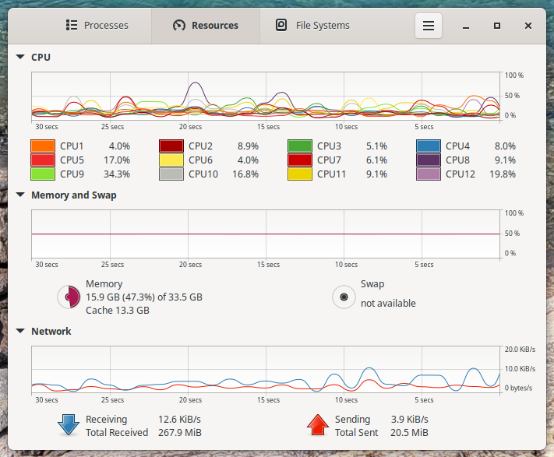The height and width of the screenshot is (457, 554).
Task: Change the CPU1 orange color swatch
Action: tap(43, 146)
